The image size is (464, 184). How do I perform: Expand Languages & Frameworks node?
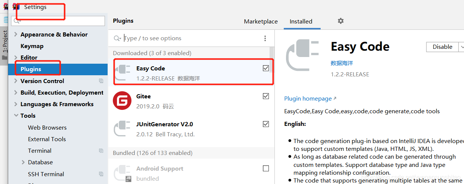point(16,104)
